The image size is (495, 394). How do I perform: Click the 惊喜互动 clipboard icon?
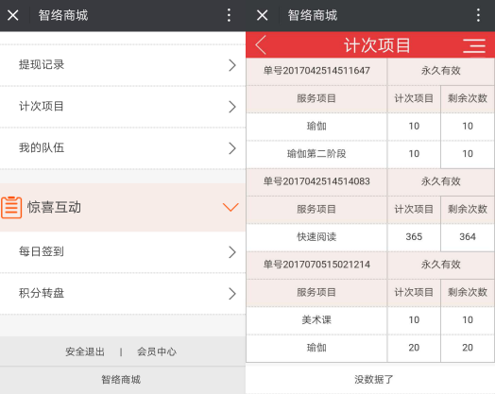point(11,208)
